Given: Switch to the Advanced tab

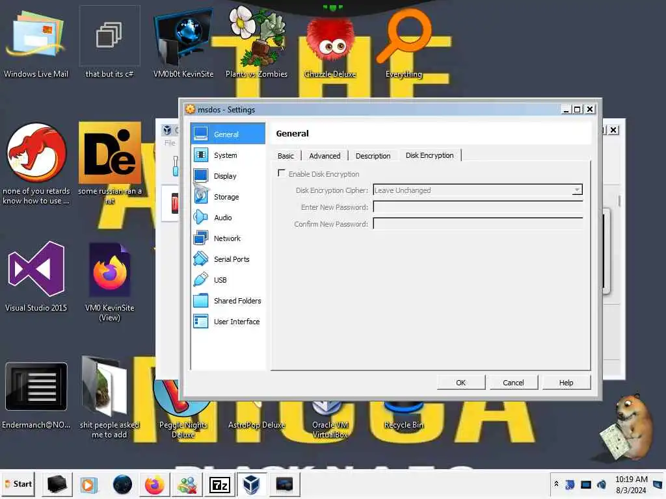Looking at the screenshot, I should 325,156.
